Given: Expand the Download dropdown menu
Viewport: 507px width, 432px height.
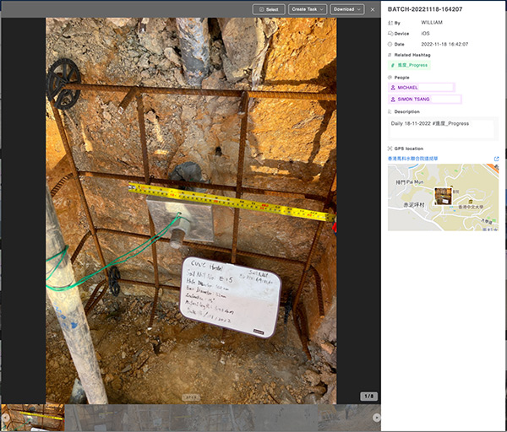Looking at the screenshot, I should coord(347,9).
